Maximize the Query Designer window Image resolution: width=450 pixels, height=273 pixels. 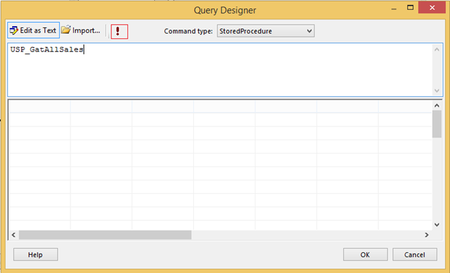(x=410, y=8)
